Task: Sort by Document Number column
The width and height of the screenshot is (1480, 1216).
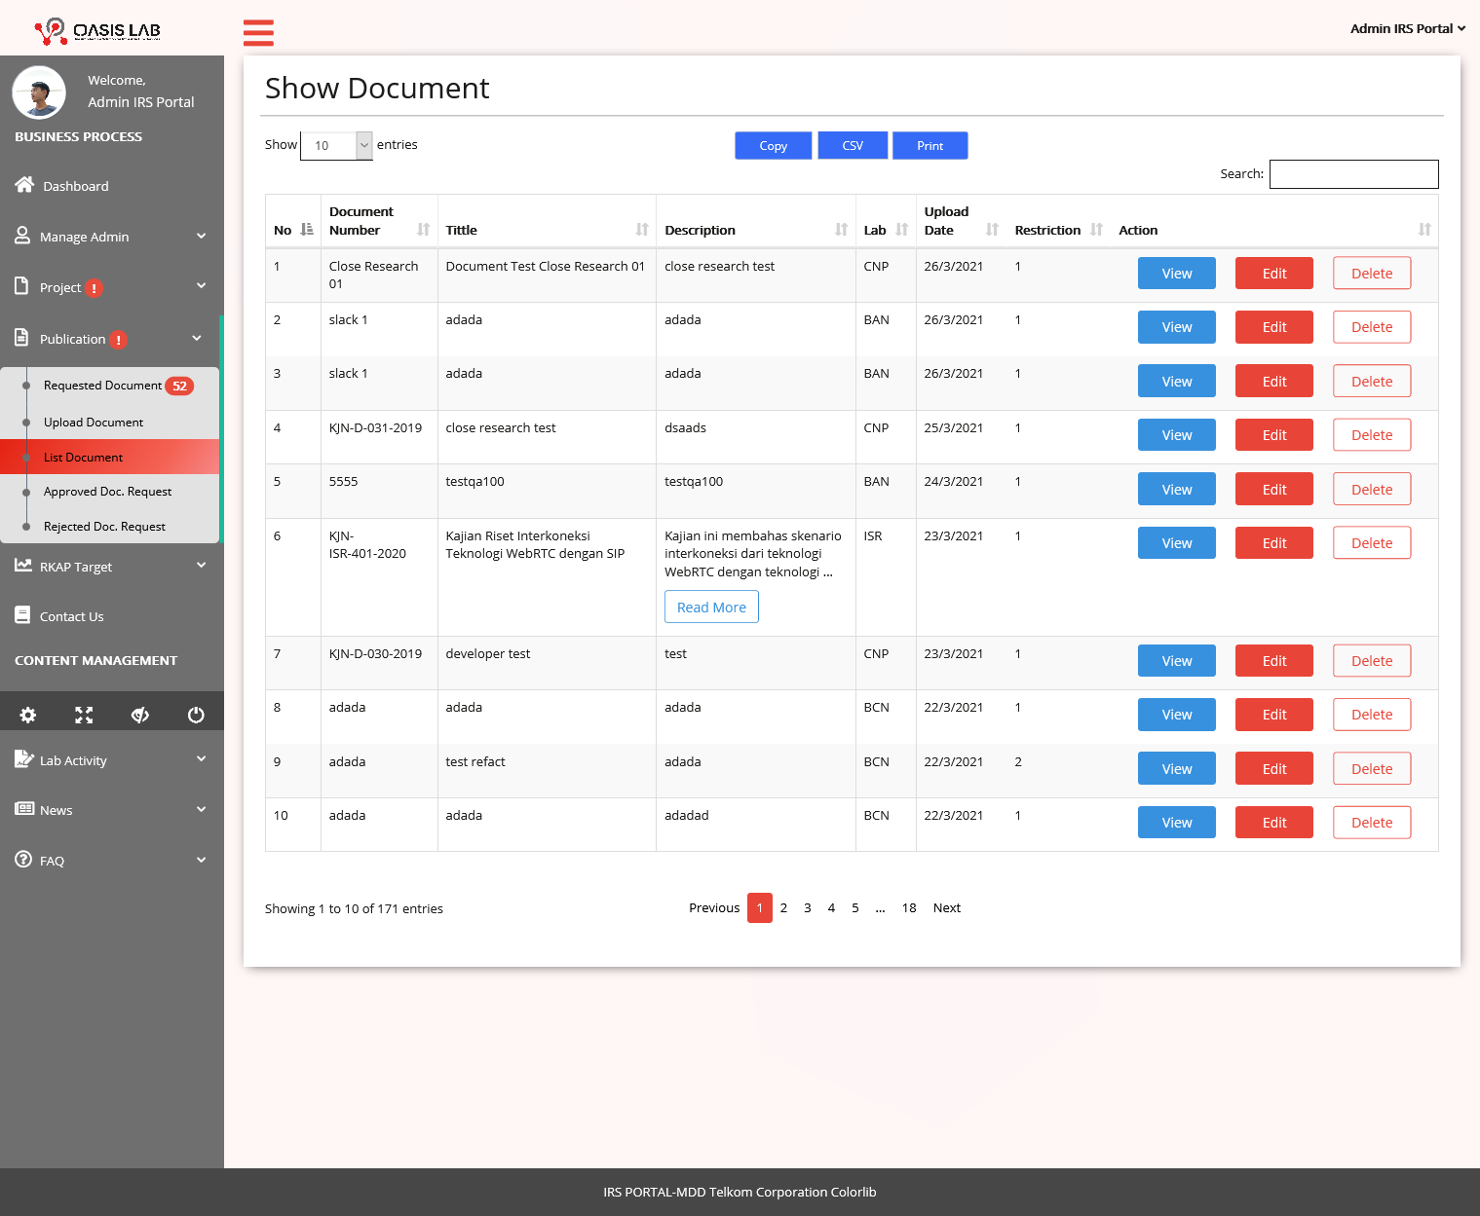Action: 423,230
